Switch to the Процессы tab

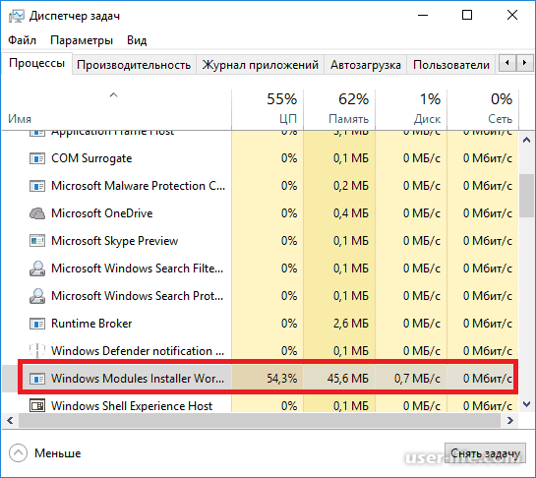click(x=37, y=63)
